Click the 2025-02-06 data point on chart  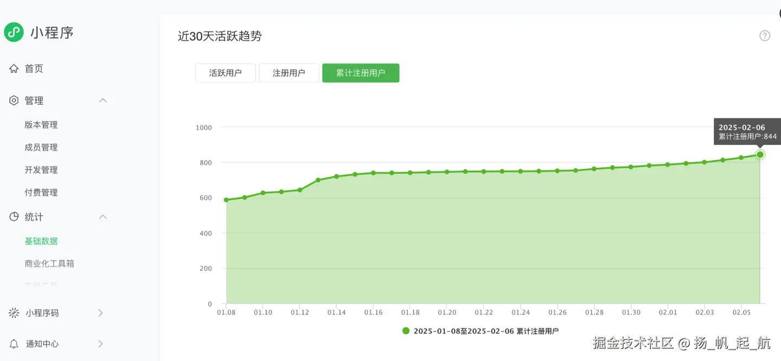tap(760, 155)
